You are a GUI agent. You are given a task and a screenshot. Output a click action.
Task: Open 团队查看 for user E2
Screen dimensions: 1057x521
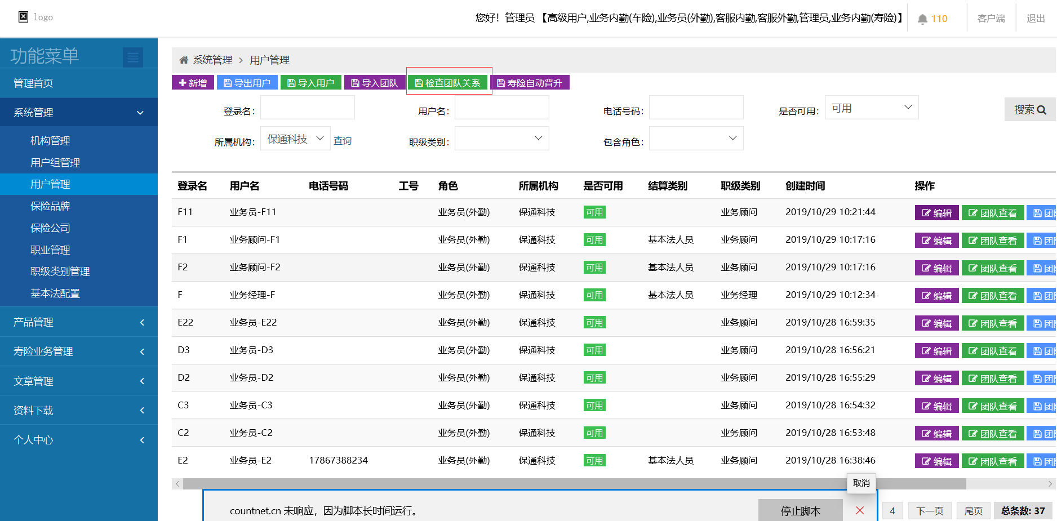pos(992,461)
